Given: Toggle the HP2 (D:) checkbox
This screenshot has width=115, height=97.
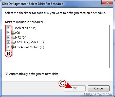Looking at the screenshot, I should 8,37.
